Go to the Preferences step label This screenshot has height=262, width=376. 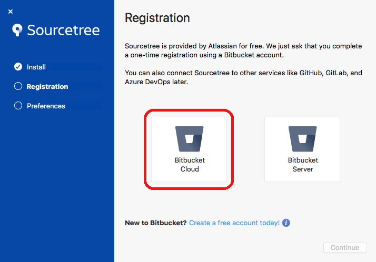click(46, 106)
